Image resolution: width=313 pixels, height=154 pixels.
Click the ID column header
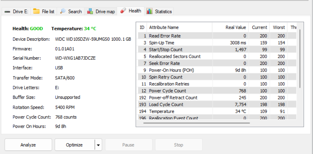click(x=142, y=27)
